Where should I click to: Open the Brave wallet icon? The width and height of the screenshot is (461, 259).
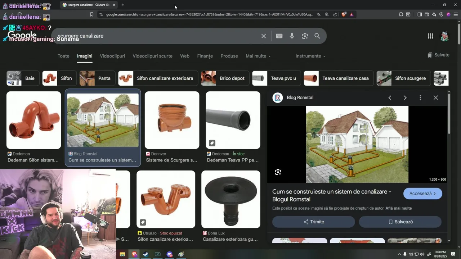(x=427, y=14)
